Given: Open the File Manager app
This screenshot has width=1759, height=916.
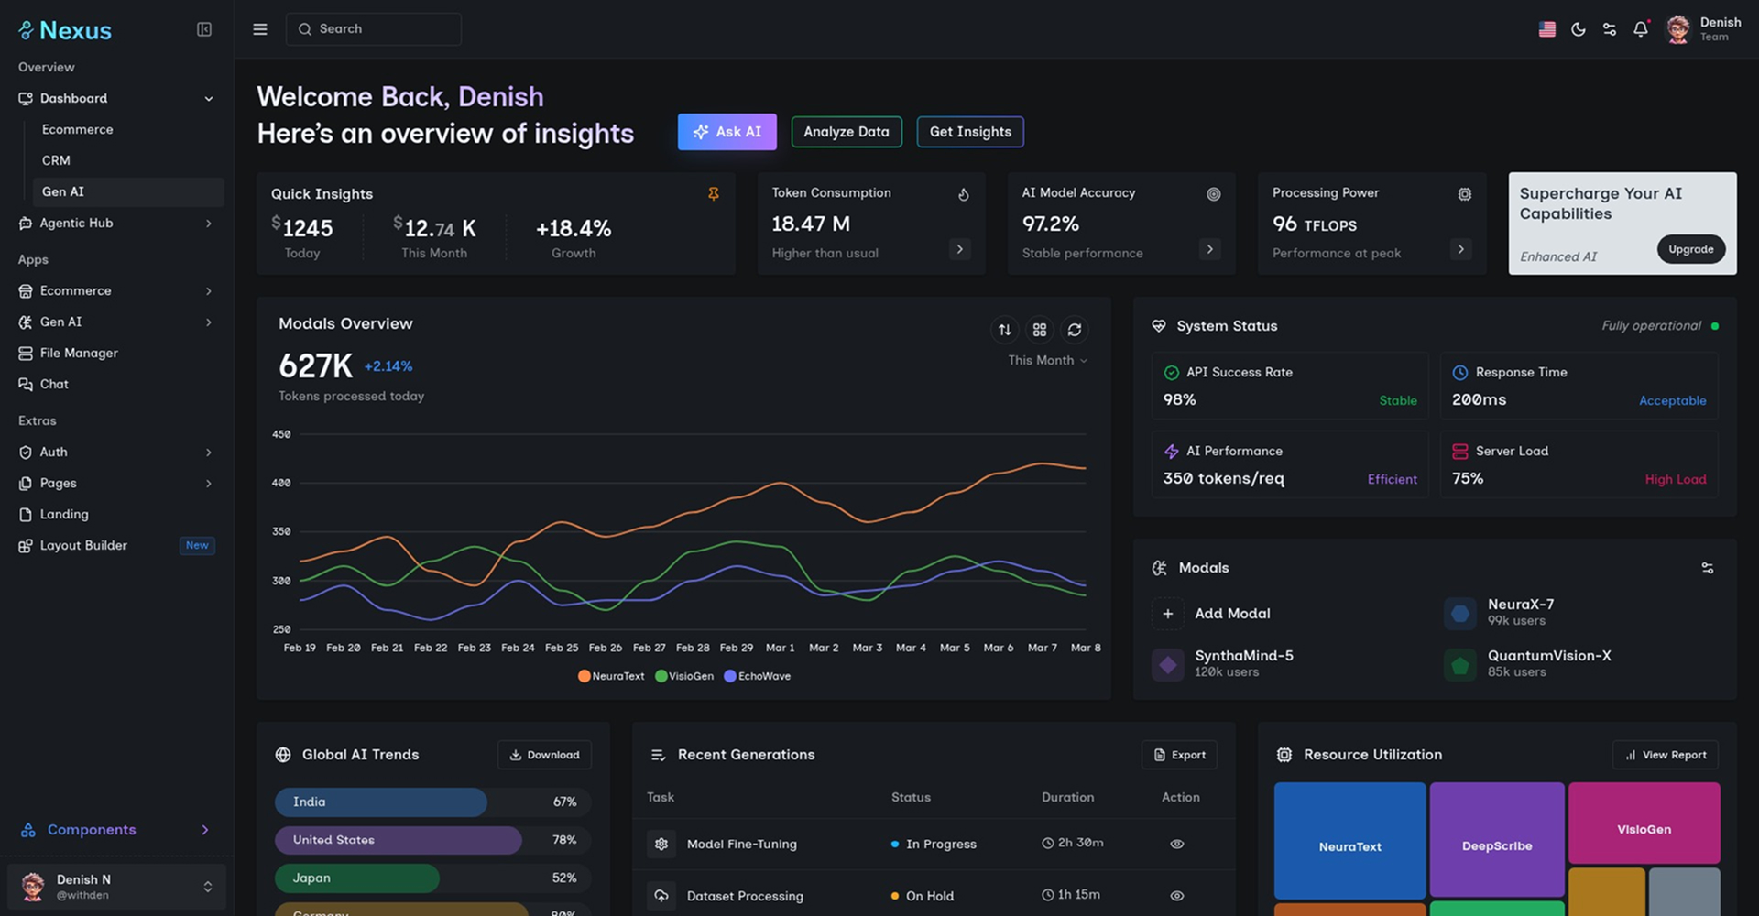Looking at the screenshot, I should tap(79, 353).
